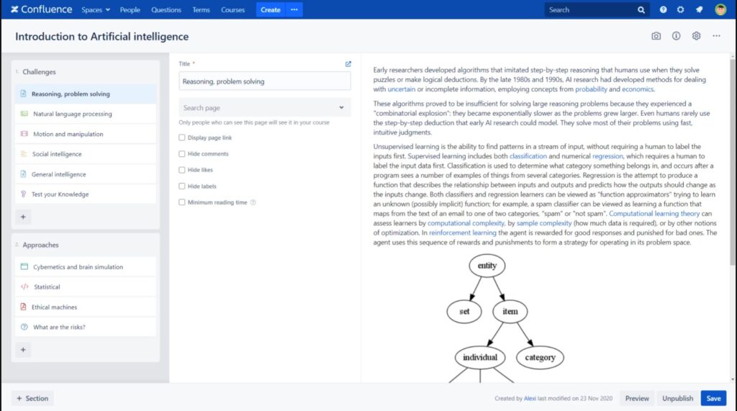Image resolution: width=737 pixels, height=411 pixels.
Task: Select Test your Knowledge quiz
Action: [x=86, y=194]
